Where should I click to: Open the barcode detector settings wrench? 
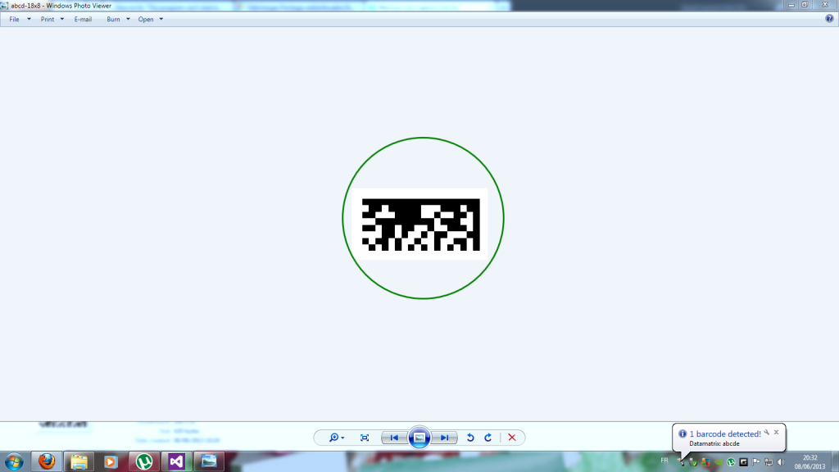[x=767, y=432]
